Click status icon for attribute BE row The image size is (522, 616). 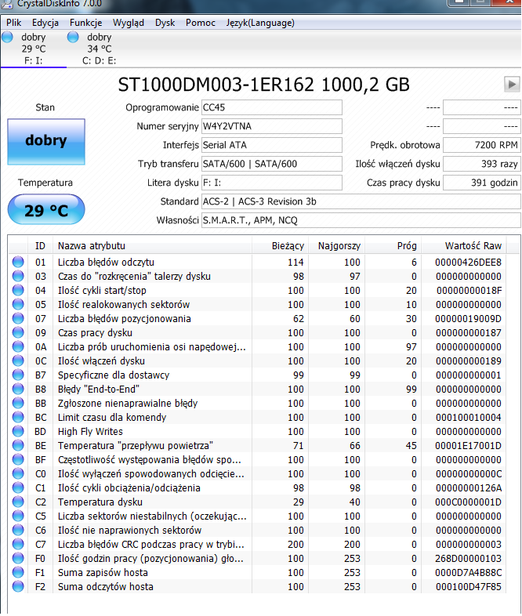[18, 445]
